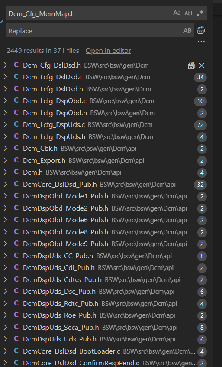Screen dimensions: 222x367
Task: Expand Dcm_Cfg_DslDsd.h results
Action: click(6, 65)
